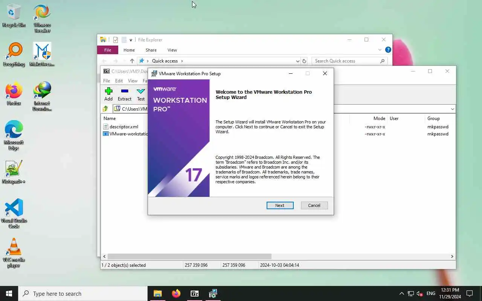Screen dimensions: 482x301
Task: Click the Add button in 7-Zip toolbar
Action: 108,94
